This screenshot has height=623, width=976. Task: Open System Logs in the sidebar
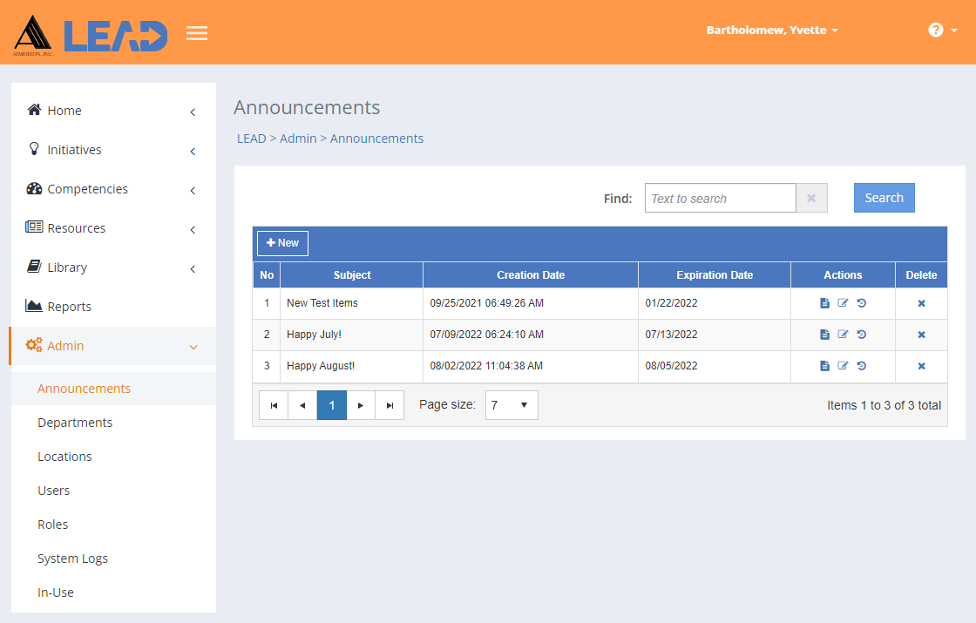click(72, 559)
